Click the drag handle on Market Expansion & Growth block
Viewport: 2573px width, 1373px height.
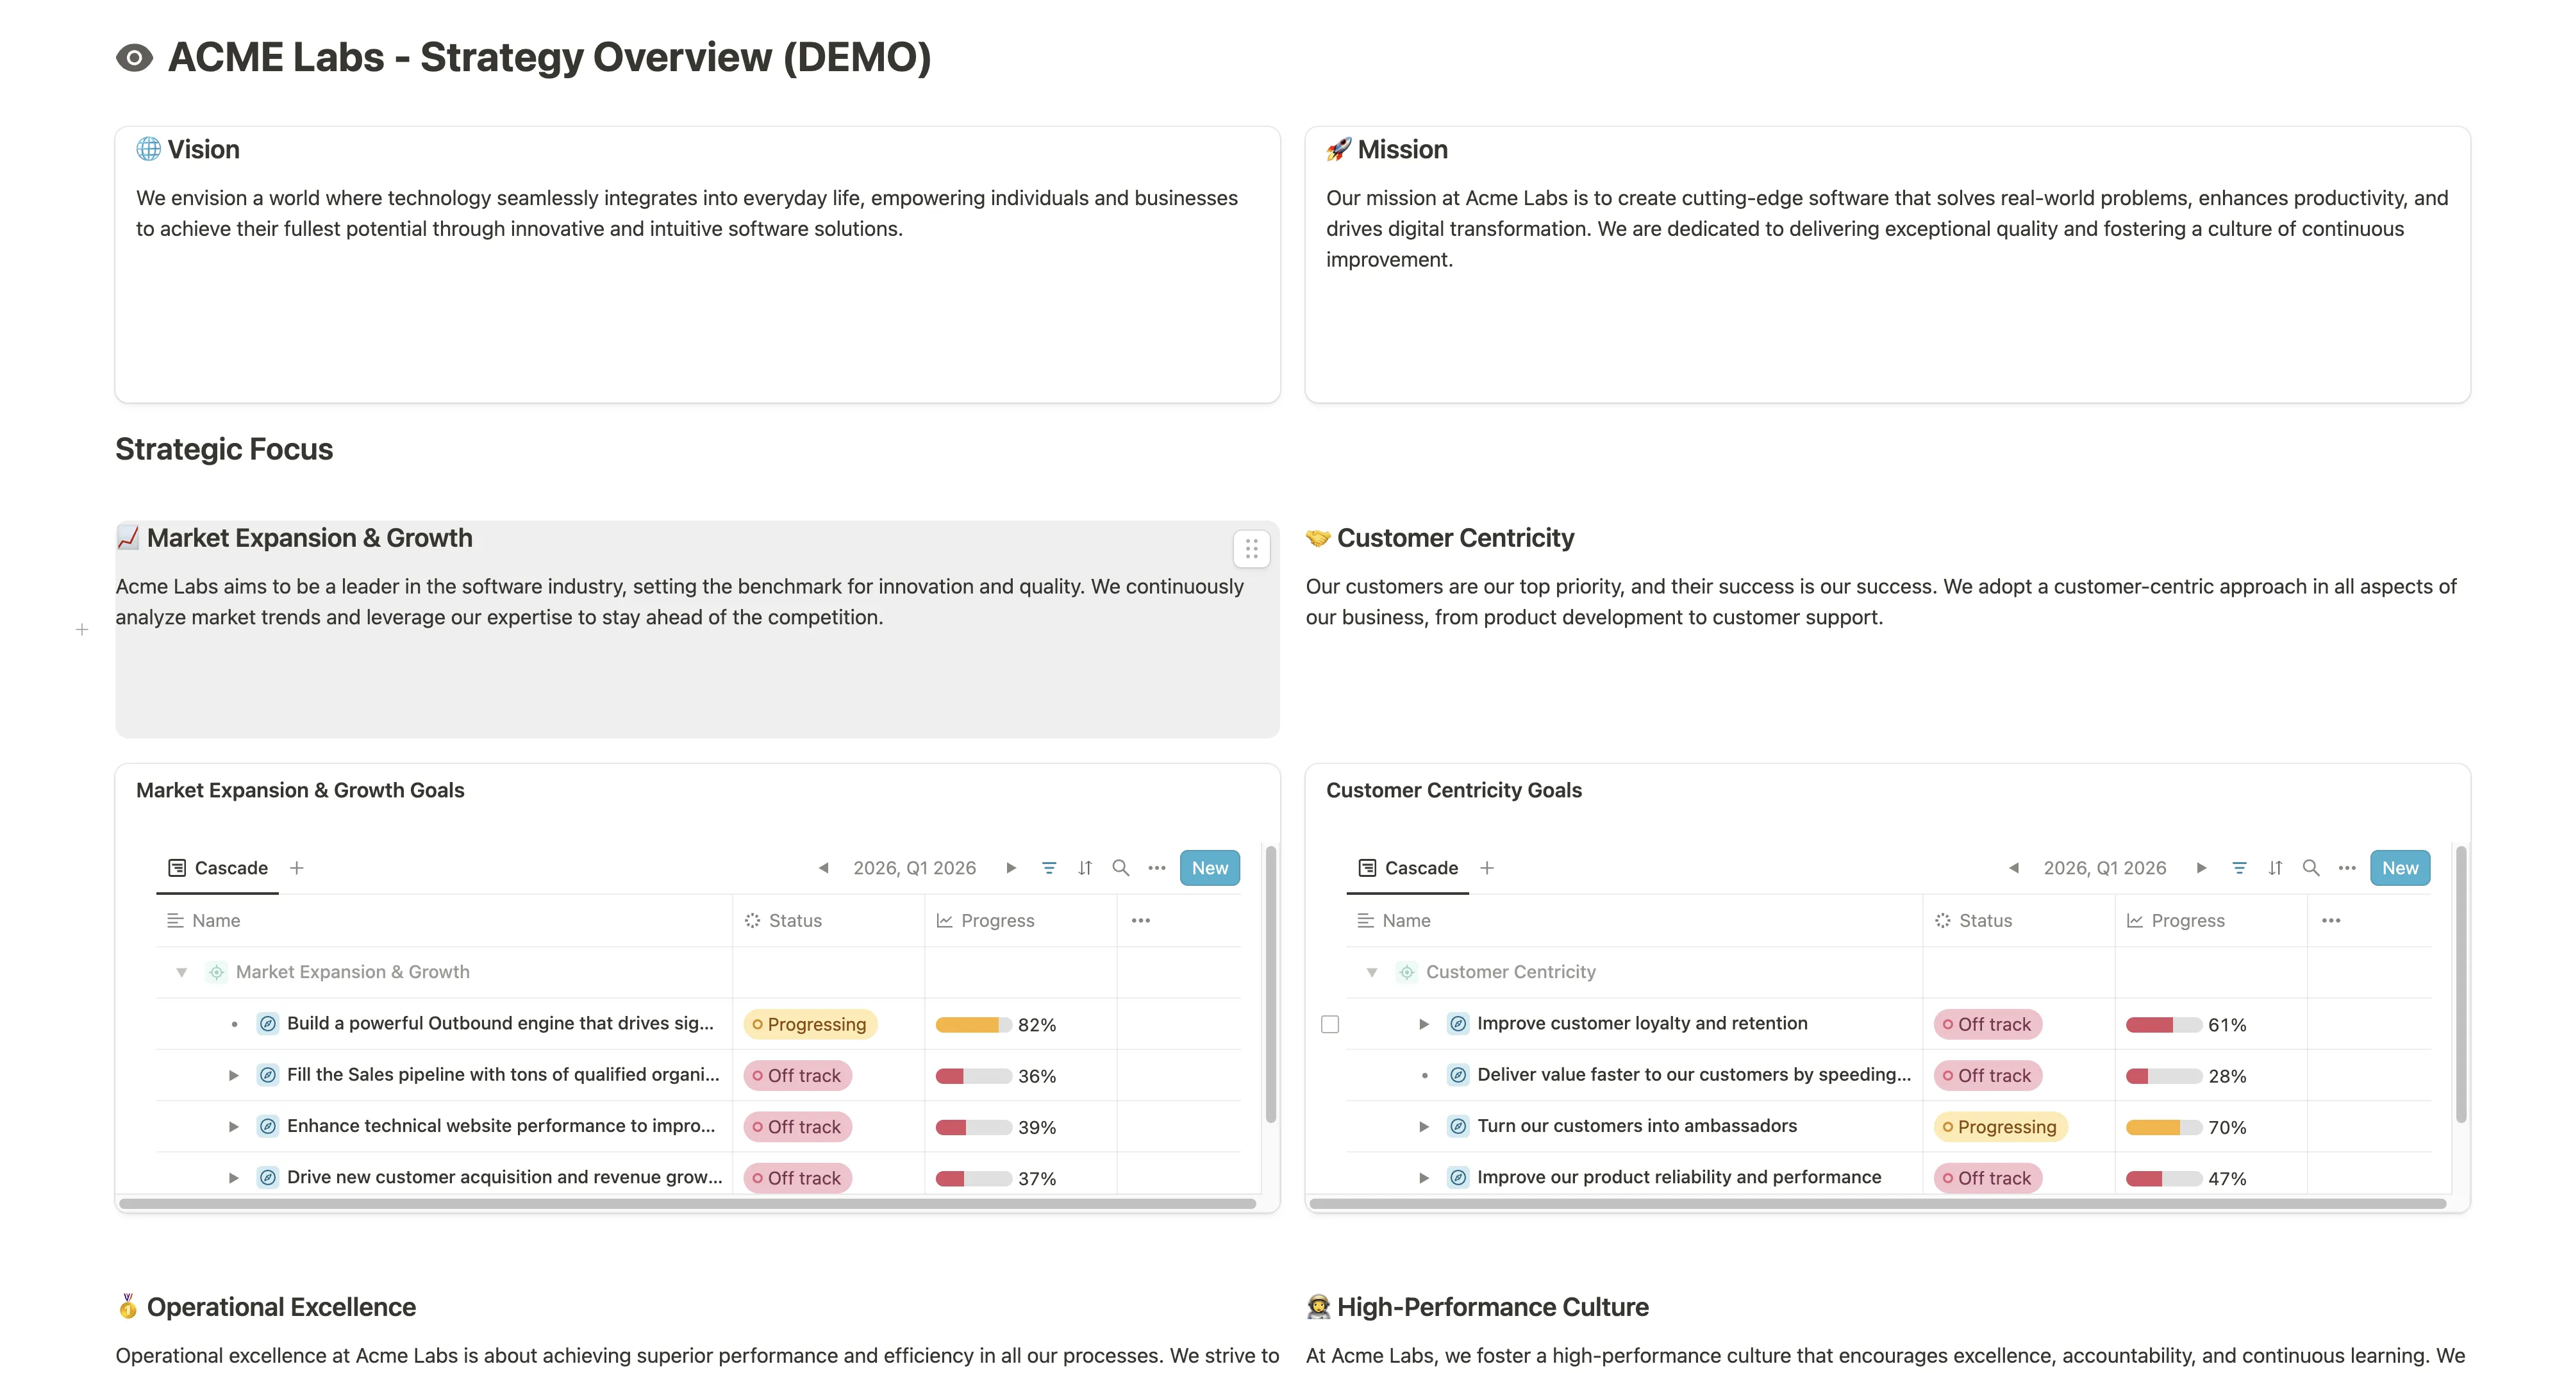click(x=1251, y=549)
